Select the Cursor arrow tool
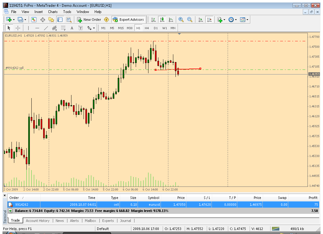This screenshot has height=234, width=323. 9,28
